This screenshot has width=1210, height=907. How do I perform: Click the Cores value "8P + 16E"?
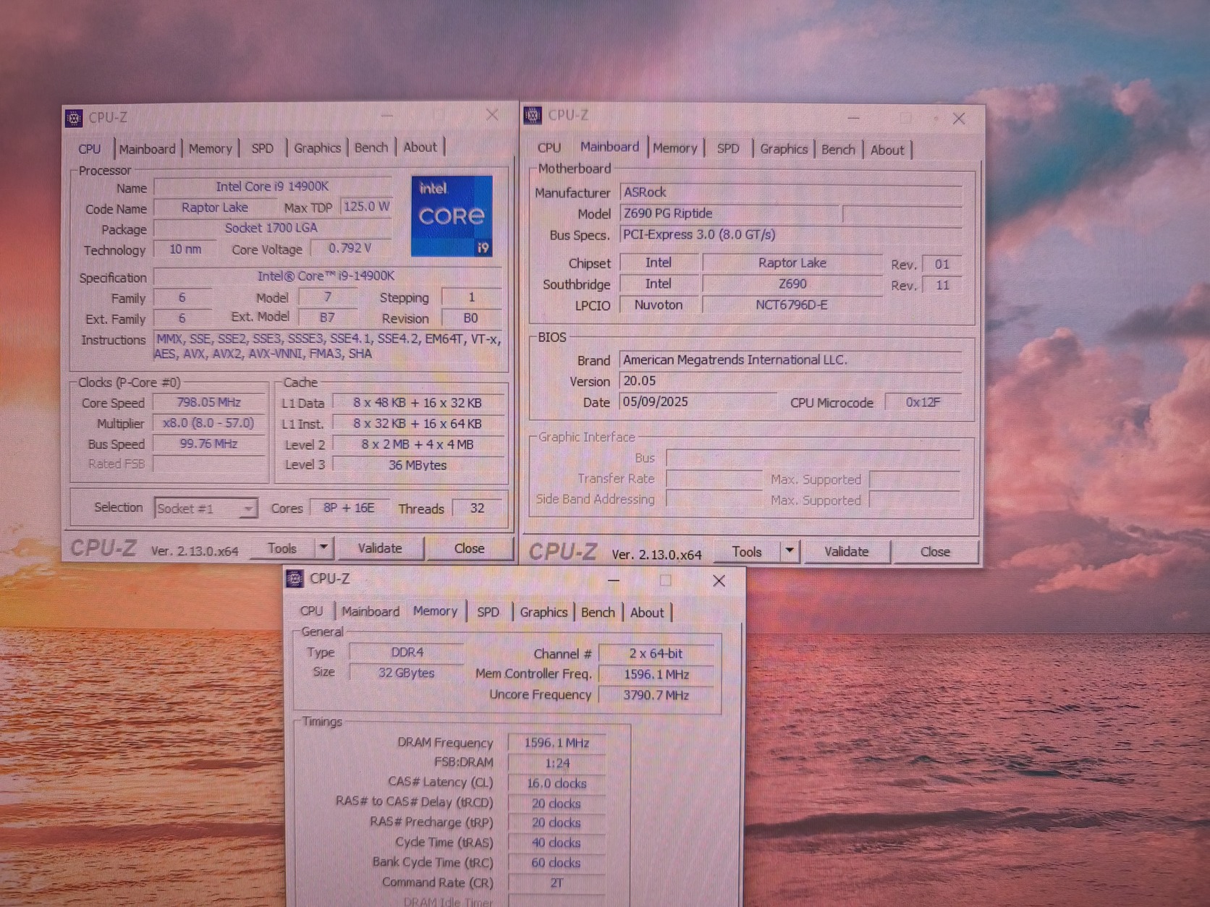click(x=349, y=508)
